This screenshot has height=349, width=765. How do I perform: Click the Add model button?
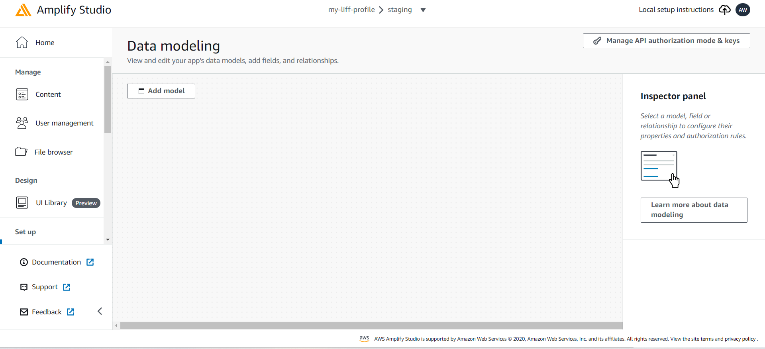pyautogui.click(x=161, y=91)
